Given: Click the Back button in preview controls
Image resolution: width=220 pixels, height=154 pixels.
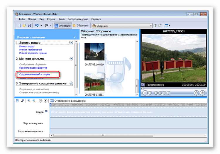Looking at the screenshot, I should [x=156, y=93].
